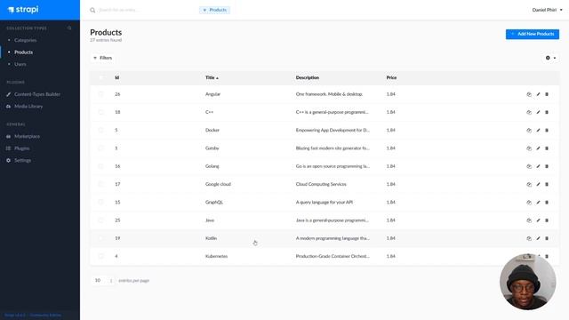Open the Products filter tag in search bar
The width and height of the screenshot is (569, 320).
[214, 10]
